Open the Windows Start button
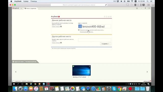Screen dimensions: 163x92 tap(14, 84)
